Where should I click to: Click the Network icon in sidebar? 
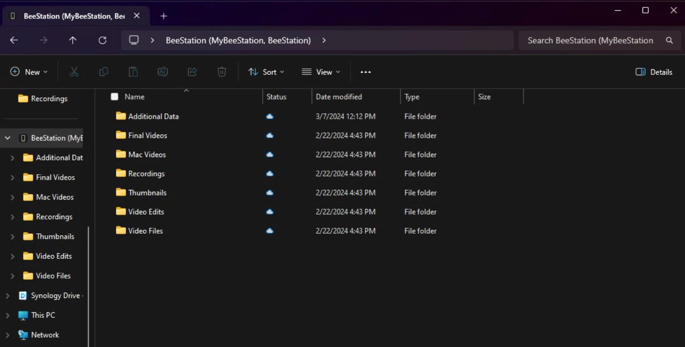point(23,335)
